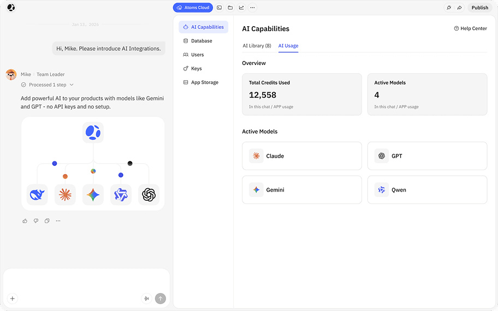Open the terminal icon in top toolbar
Screen dimensions: 498x311
point(219,8)
